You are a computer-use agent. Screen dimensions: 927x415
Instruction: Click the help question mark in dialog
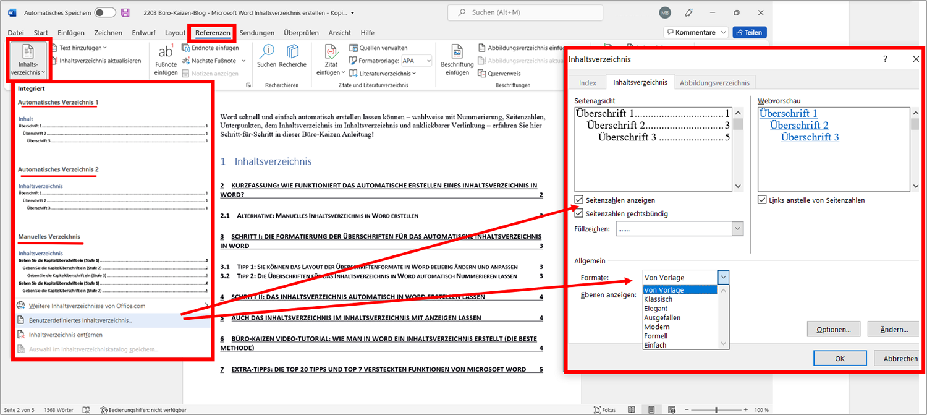(x=885, y=59)
